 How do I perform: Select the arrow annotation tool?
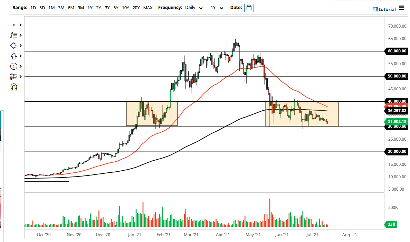14,56
